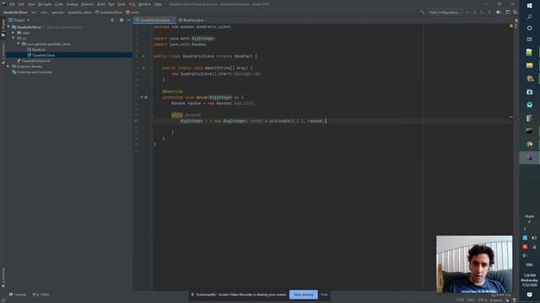The height and width of the screenshot is (303, 540).
Task: Click the locate/scroll-from-source icon in Project panel
Action: click(x=112, y=20)
